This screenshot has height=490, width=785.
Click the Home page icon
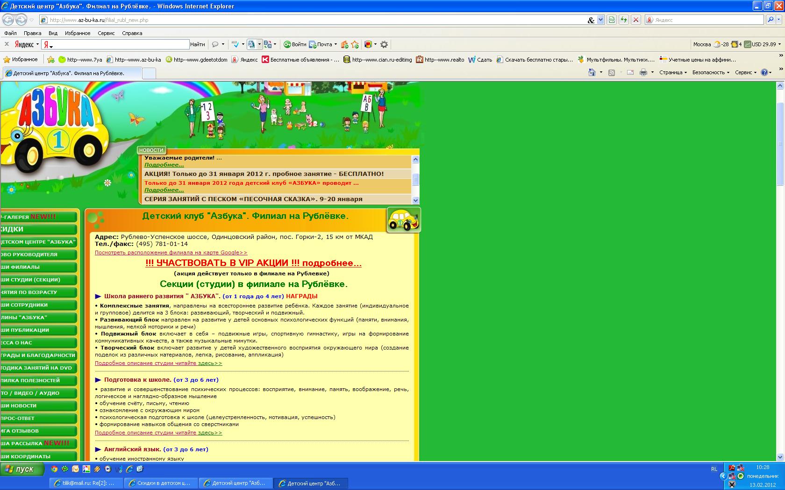pos(592,72)
